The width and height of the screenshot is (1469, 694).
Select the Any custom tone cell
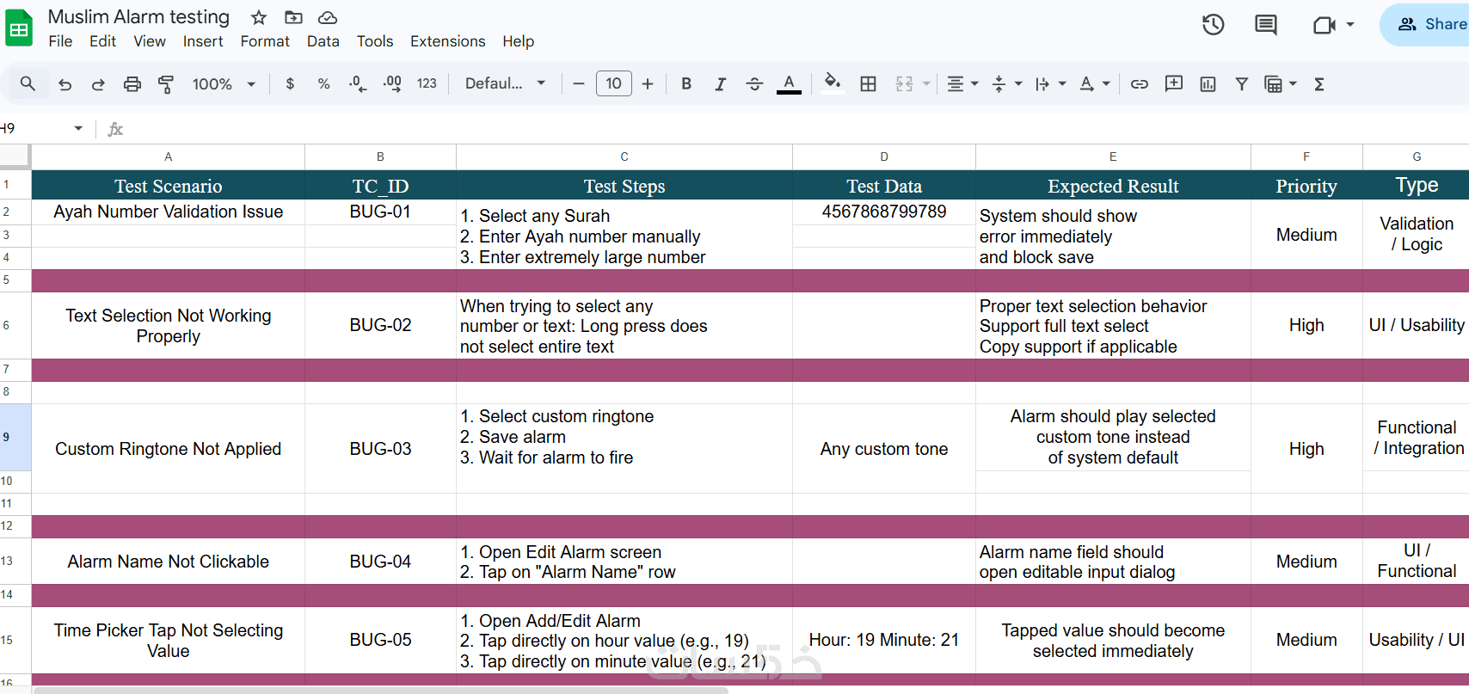(x=884, y=449)
